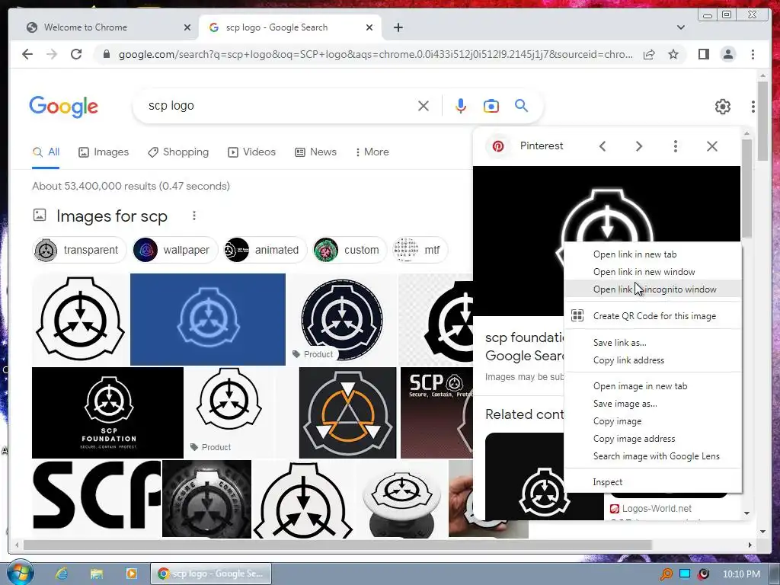
Task: Close the scp logo Google Search tab
Action: [369, 27]
